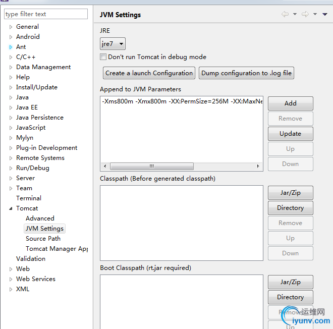Open the preferences page view menu arrow
The image size is (333, 329).
pyautogui.click(x=325, y=14)
